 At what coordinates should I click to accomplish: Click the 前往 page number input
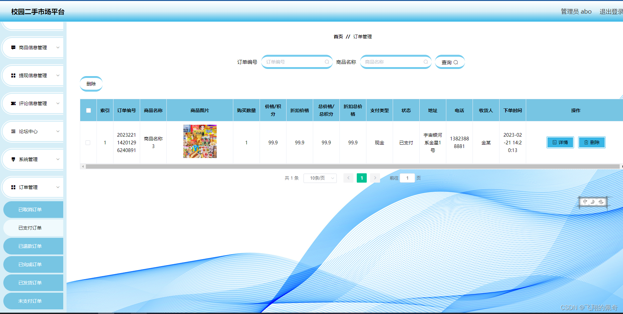click(x=407, y=178)
